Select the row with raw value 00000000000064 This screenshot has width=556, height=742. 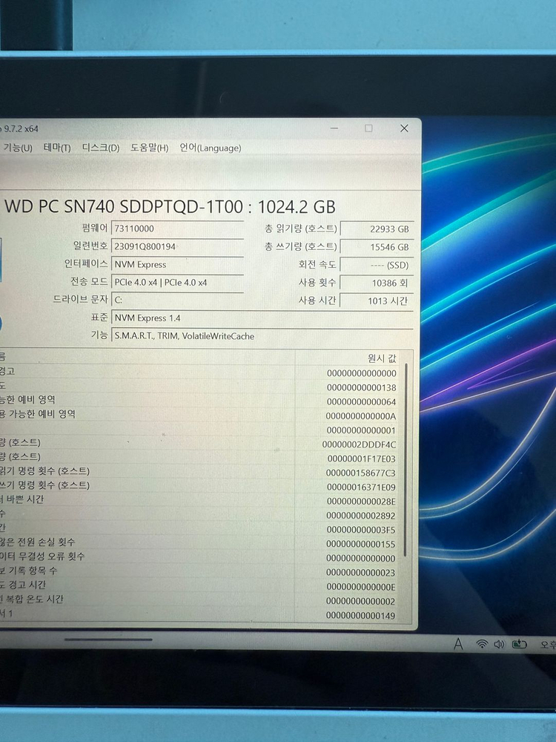coord(200,401)
